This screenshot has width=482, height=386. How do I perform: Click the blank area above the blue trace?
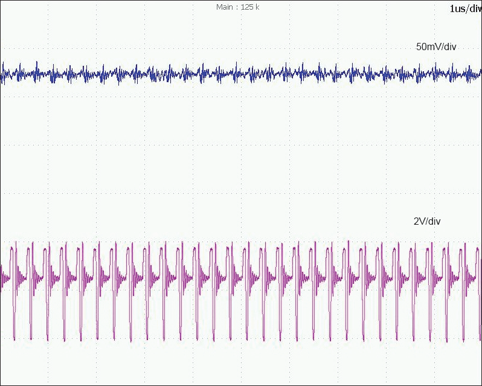pyautogui.click(x=181, y=30)
